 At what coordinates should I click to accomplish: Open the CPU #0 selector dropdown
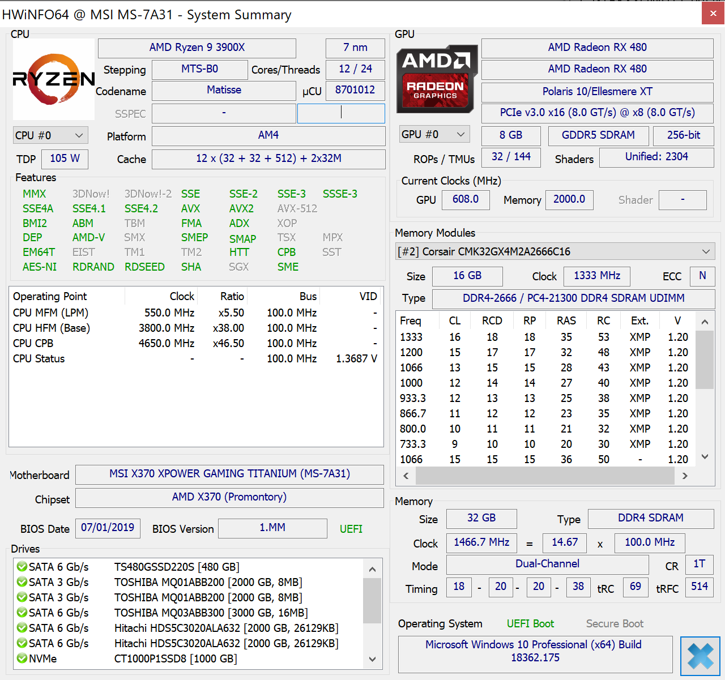coord(50,135)
